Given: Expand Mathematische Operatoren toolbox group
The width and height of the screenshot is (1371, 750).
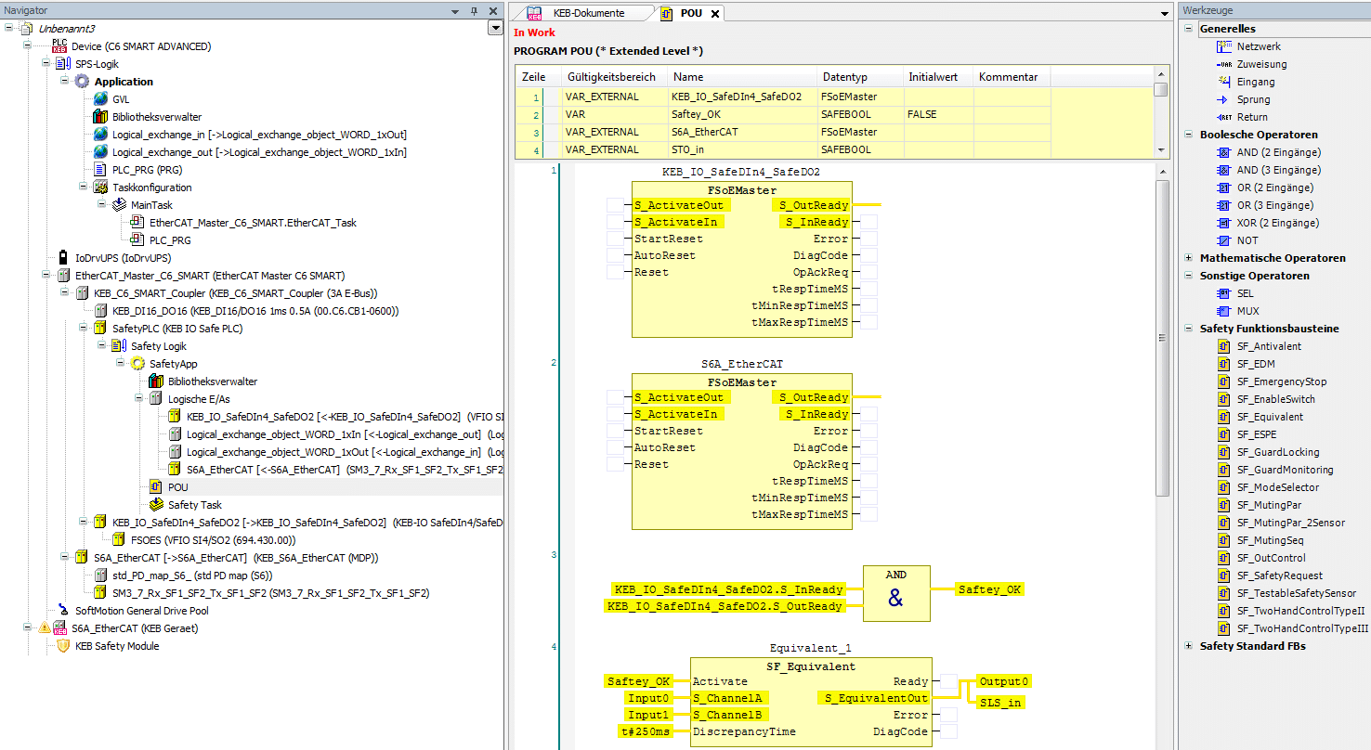Looking at the screenshot, I should [1190, 258].
